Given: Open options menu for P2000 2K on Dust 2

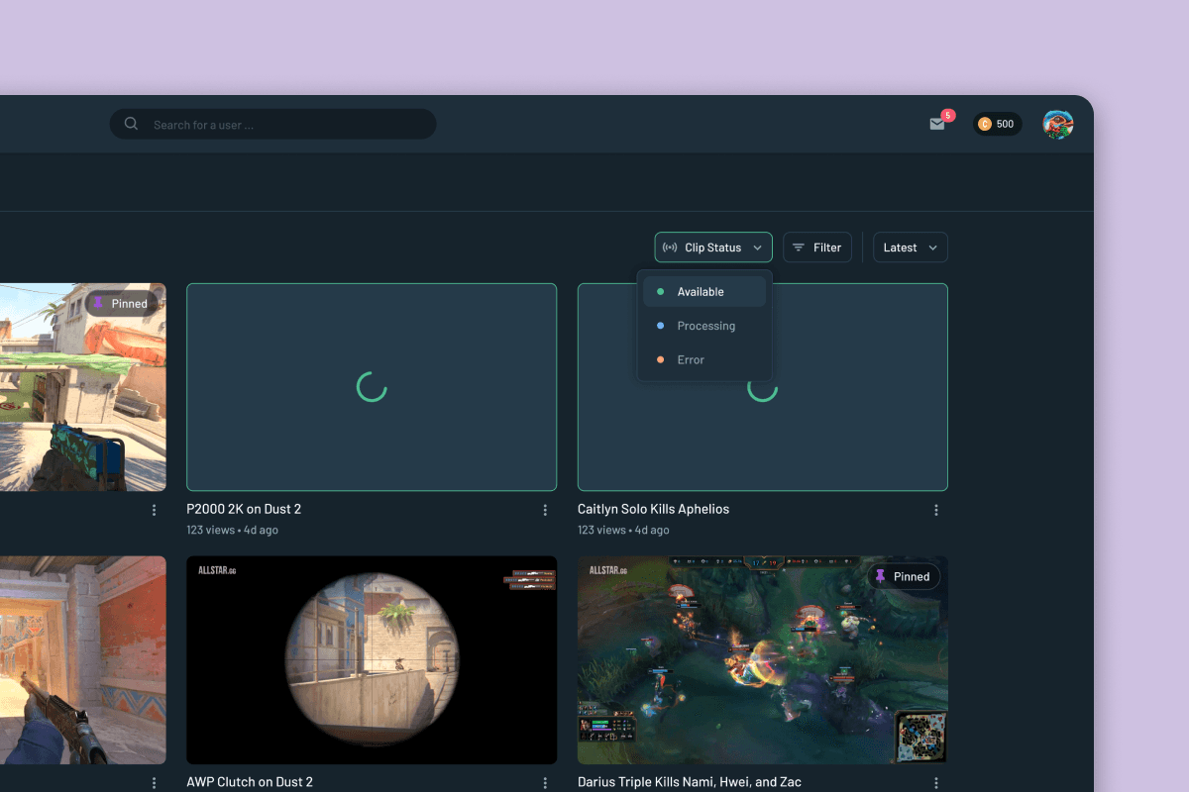Looking at the screenshot, I should [x=545, y=510].
